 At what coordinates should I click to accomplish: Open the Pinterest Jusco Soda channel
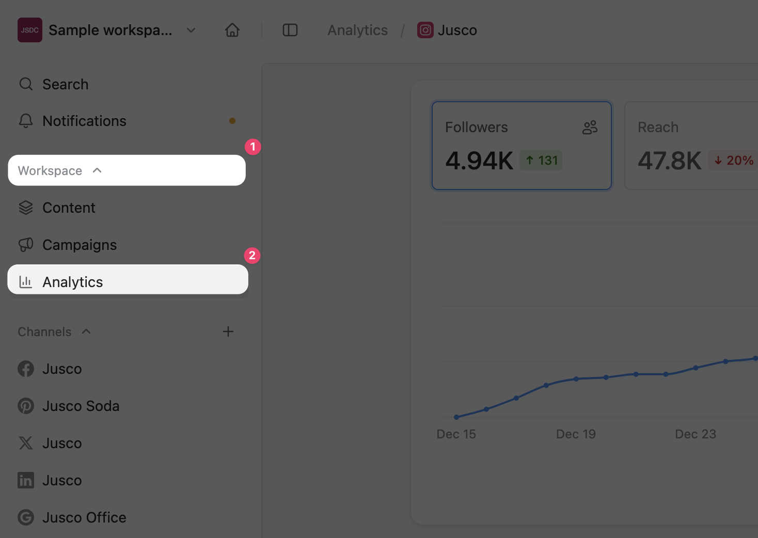click(x=81, y=406)
